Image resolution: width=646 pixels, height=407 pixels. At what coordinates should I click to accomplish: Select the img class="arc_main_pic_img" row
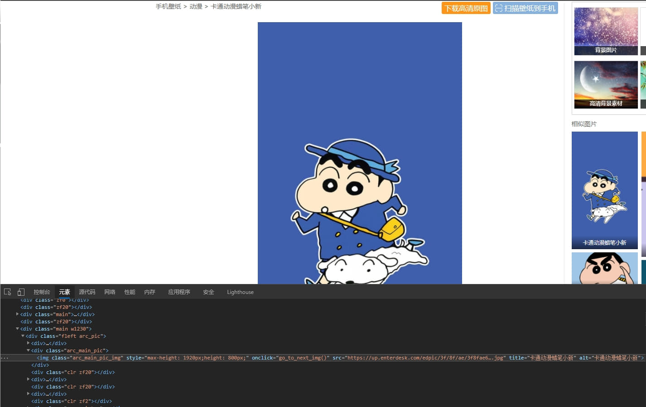pyautogui.click(x=323, y=358)
